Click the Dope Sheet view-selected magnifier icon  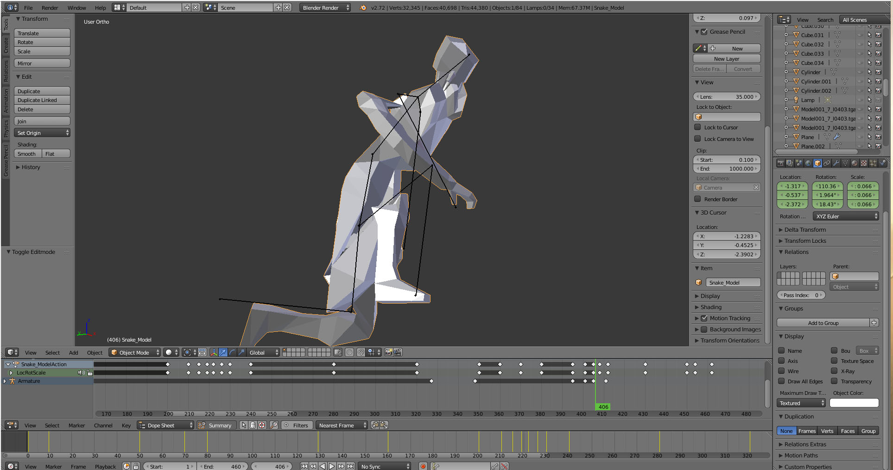pos(274,425)
